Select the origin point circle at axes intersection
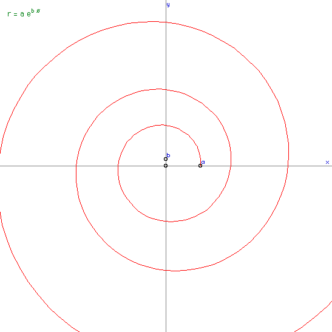The image size is (332, 332). pyautogui.click(x=166, y=166)
